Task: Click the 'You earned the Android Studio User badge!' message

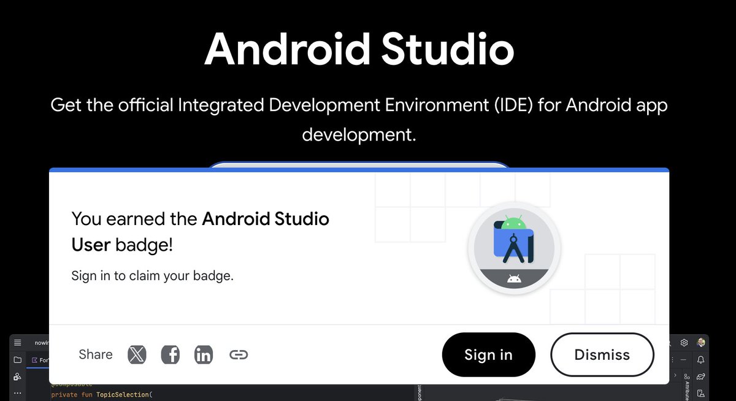Action: tap(201, 231)
